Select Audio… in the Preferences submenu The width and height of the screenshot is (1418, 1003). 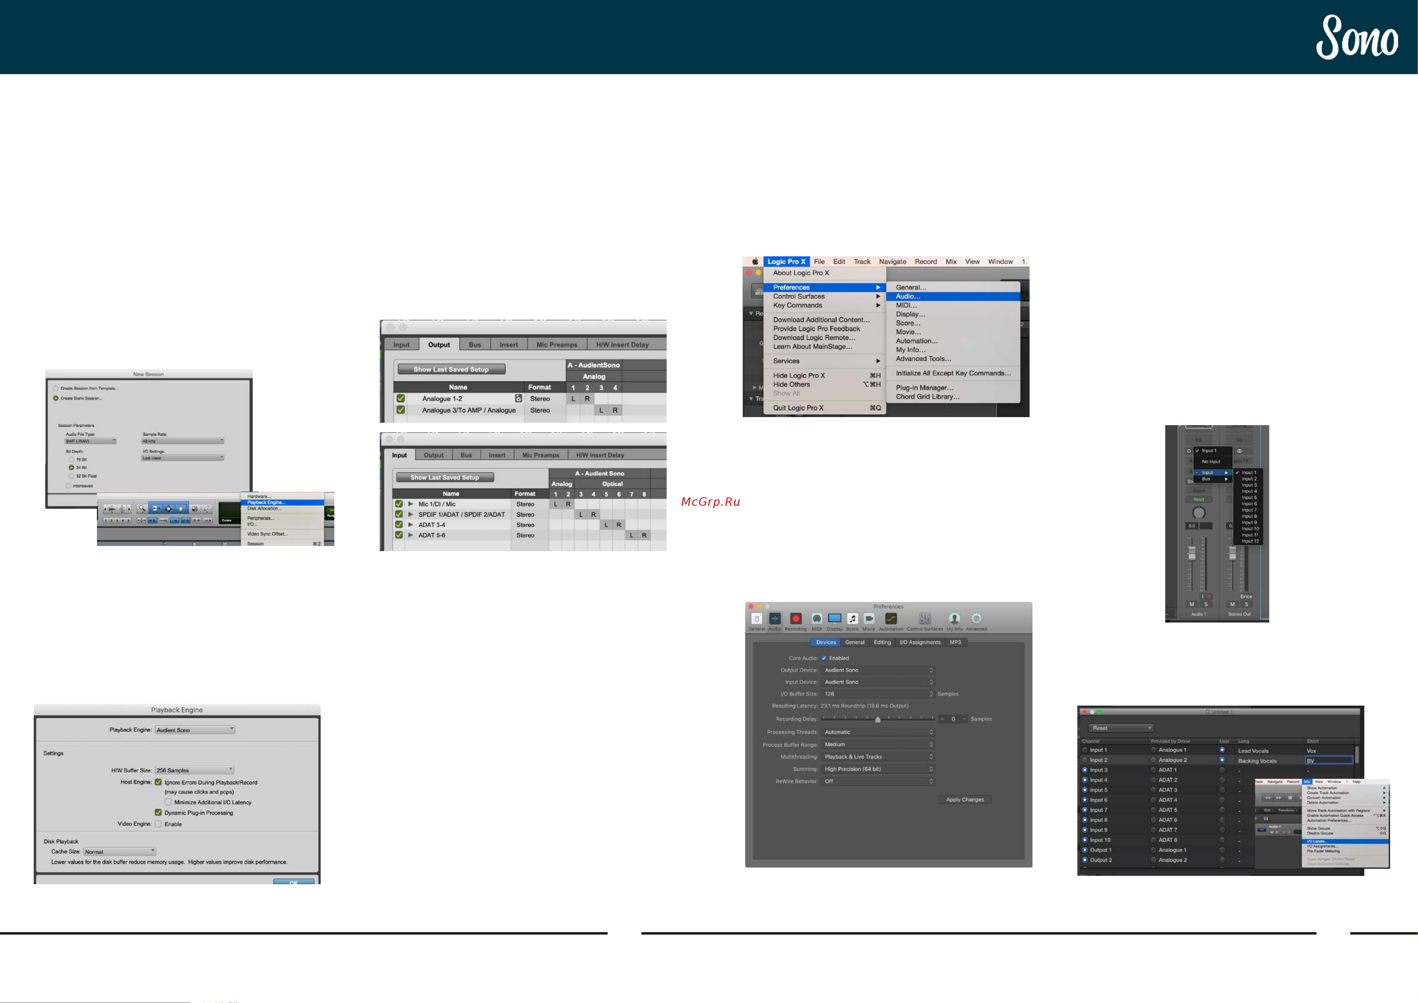click(x=953, y=297)
